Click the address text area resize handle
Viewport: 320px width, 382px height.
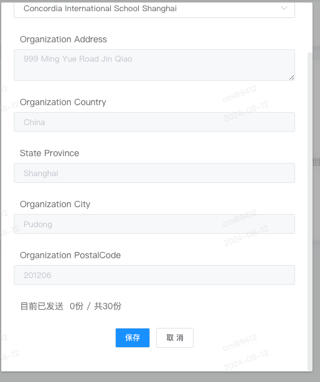point(292,78)
